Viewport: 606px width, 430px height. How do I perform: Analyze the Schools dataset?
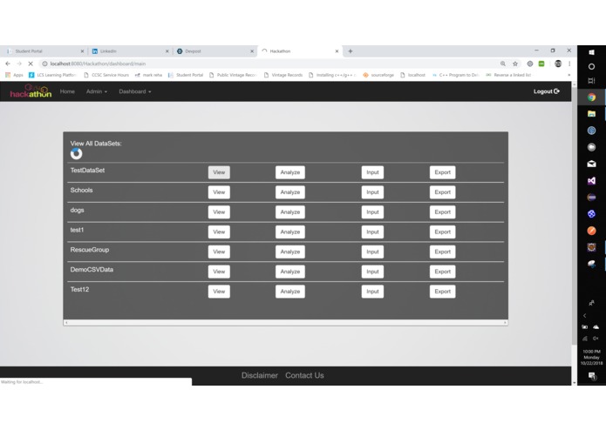[x=289, y=192]
